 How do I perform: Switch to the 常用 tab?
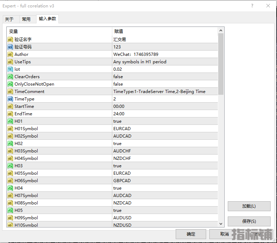(26, 19)
